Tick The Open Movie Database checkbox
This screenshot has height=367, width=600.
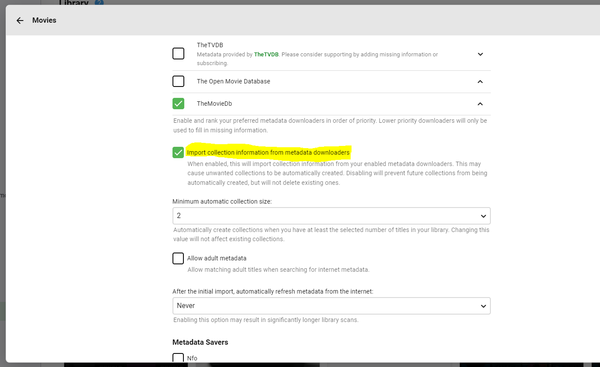[x=178, y=81]
